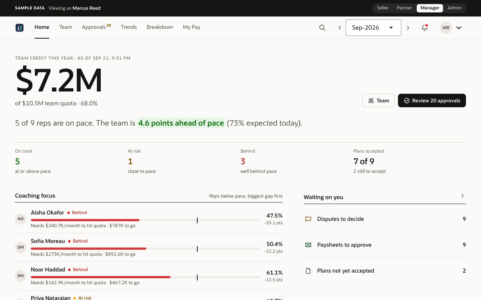
Task: Click Sofia Moreau's red progress bar
Action: 88,249
